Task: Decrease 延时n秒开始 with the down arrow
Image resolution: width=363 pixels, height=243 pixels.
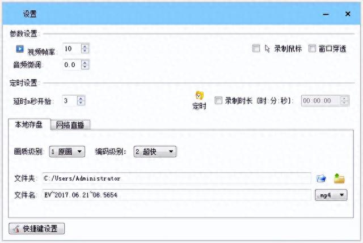Action: point(81,103)
